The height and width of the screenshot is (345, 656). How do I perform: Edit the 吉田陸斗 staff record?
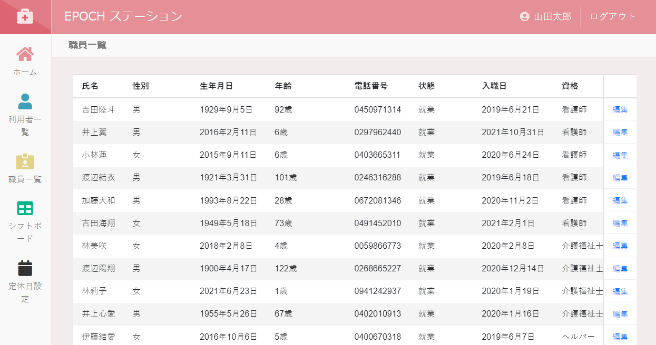coord(620,110)
